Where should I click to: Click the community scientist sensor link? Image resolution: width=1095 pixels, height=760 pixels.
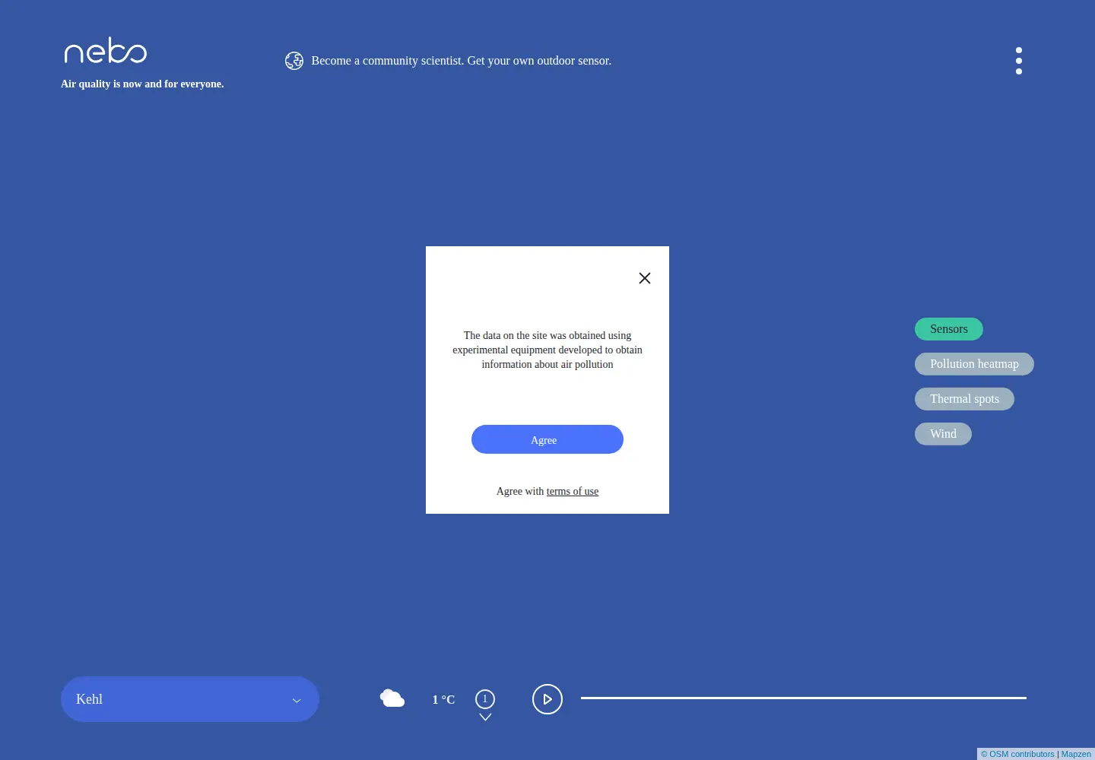[x=462, y=61]
